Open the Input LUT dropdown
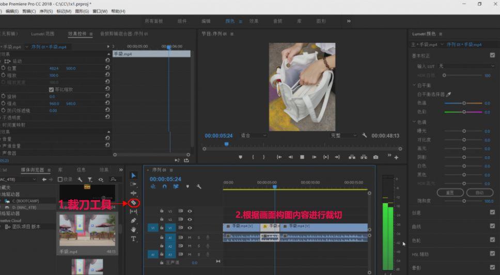This screenshot has width=500, height=275. pos(466,66)
